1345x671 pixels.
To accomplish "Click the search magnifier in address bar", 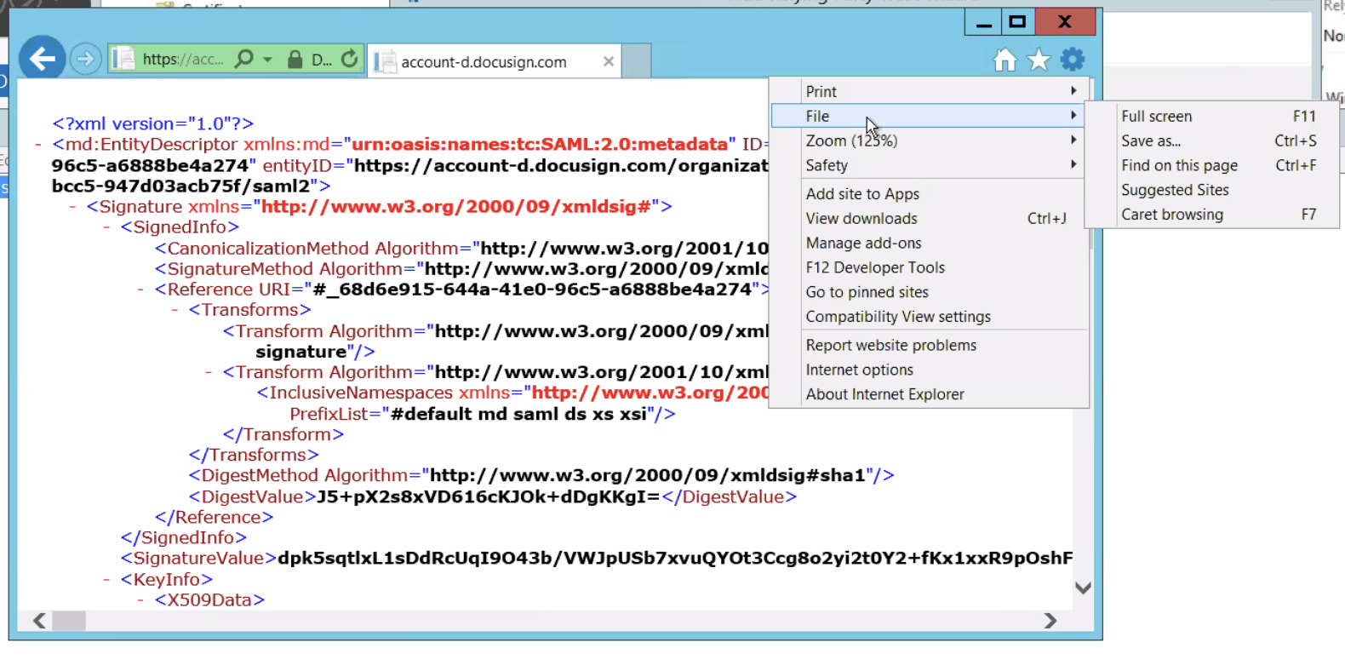I will (x=244, y=59).
